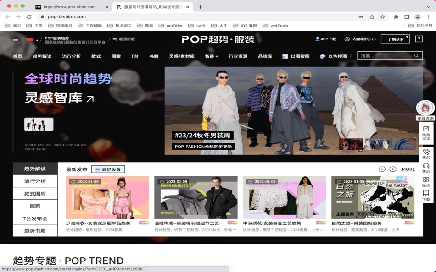The image size is (436, 272).
Task: Click the search magnifier icon
Action: pos(416,55)
